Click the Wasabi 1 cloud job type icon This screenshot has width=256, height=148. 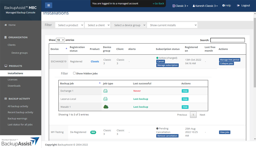pyautogui.click(x=106, y=107)
